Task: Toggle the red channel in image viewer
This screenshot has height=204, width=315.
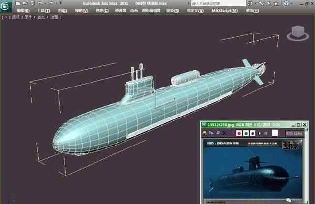Action: [239, 133]
